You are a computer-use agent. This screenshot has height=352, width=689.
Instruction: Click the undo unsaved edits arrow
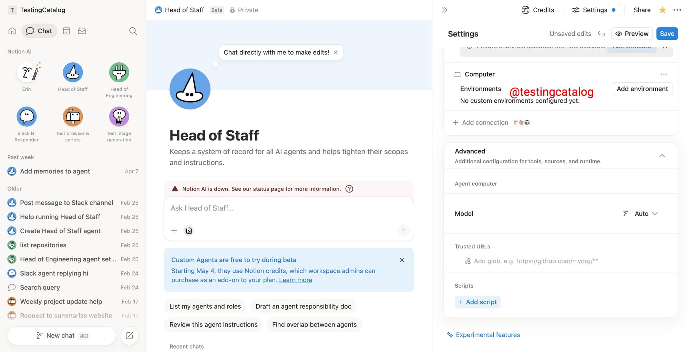coord(601,34)
